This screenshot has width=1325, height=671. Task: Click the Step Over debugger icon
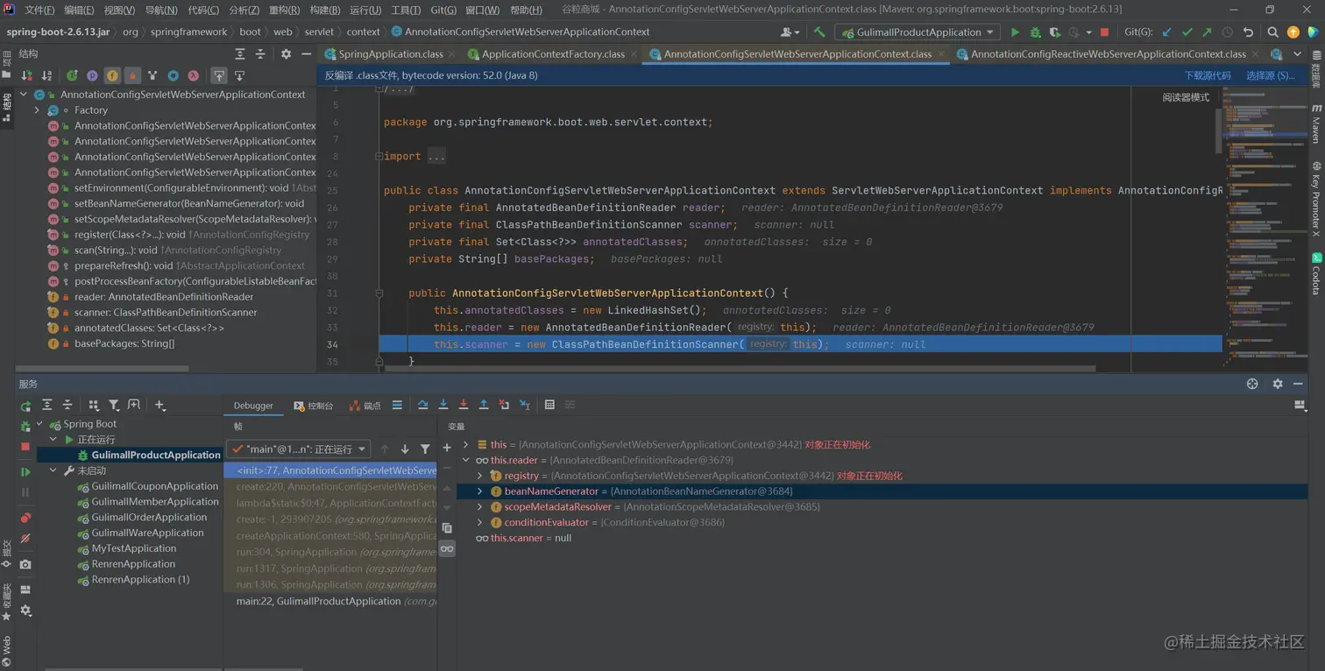click(423, 405)
